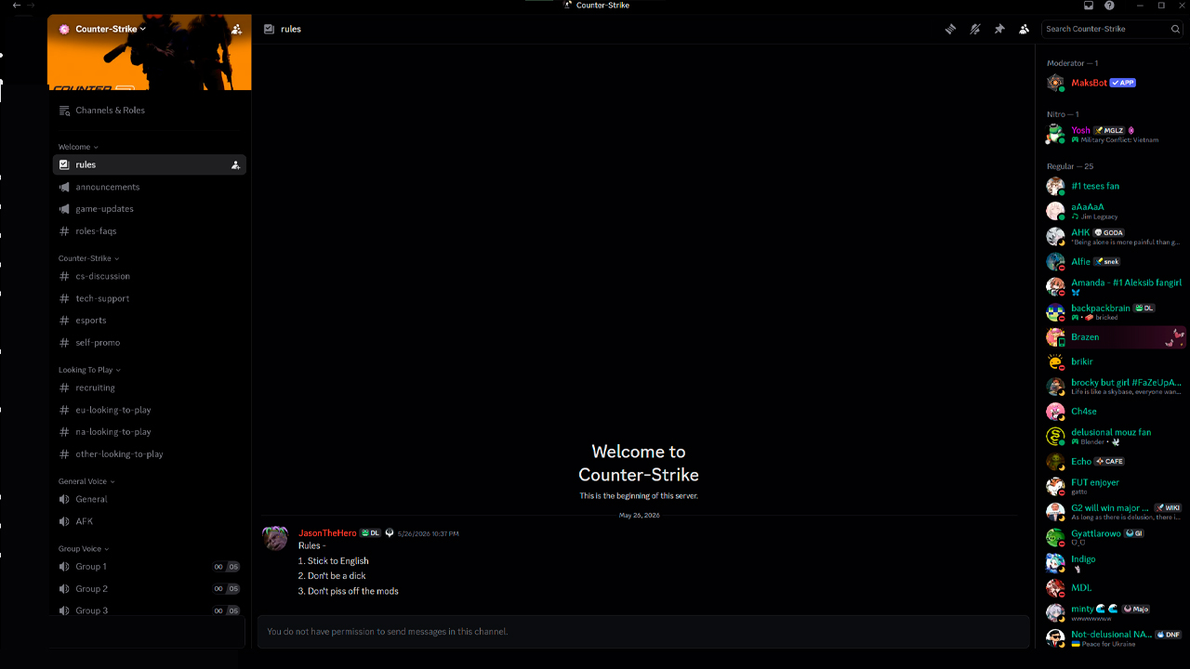Click the search magnifier icon
Image resolution: width=1190 pixels, height=669 pixels.
coord(1176,29)
